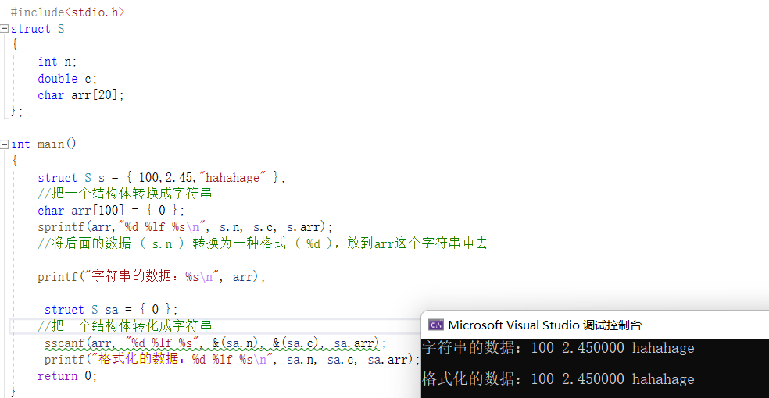This screenshot has width=769, height=398.
Task: Click the comment '//把一个结构体转化成字符串'
Action: click(124, 326)
